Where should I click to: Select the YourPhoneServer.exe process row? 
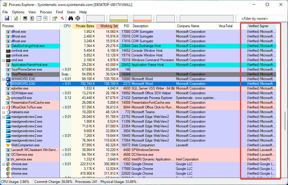138,70
